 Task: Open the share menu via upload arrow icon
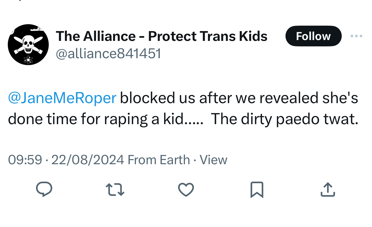(x=328, y=190)
